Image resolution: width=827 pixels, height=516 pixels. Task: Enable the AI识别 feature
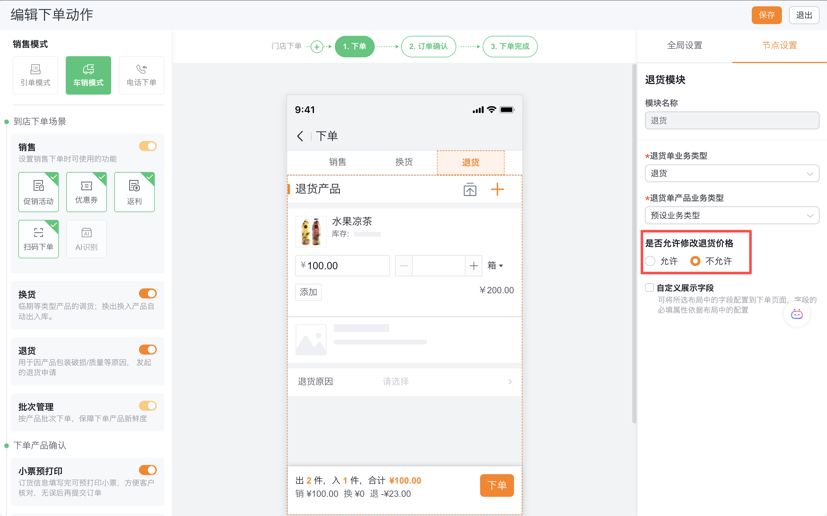(86, 239)
